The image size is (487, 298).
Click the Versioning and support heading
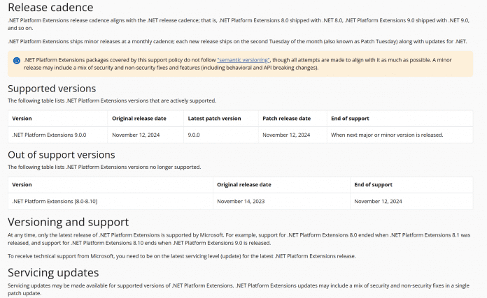(69, 222)
